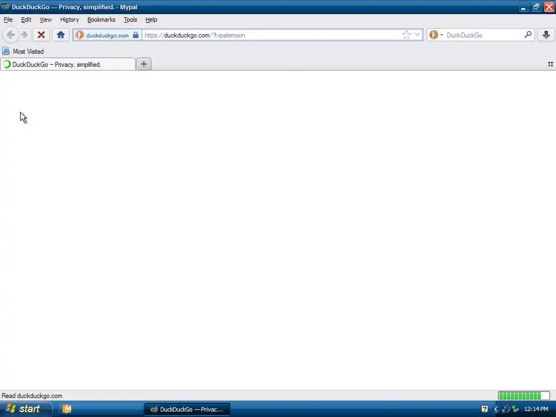Screen dimensions: 556x417
Task: Click the 'Read duckduckgo.com' status text
Action: coord(32,396)
